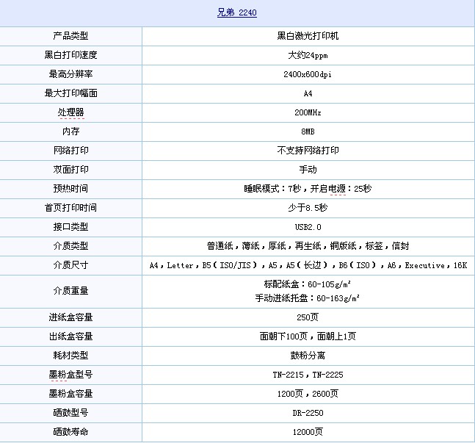Click the TN-2215，TN-2225 toner model value
This screenshot has width=475, height=443.
click(x=308, y=375)
